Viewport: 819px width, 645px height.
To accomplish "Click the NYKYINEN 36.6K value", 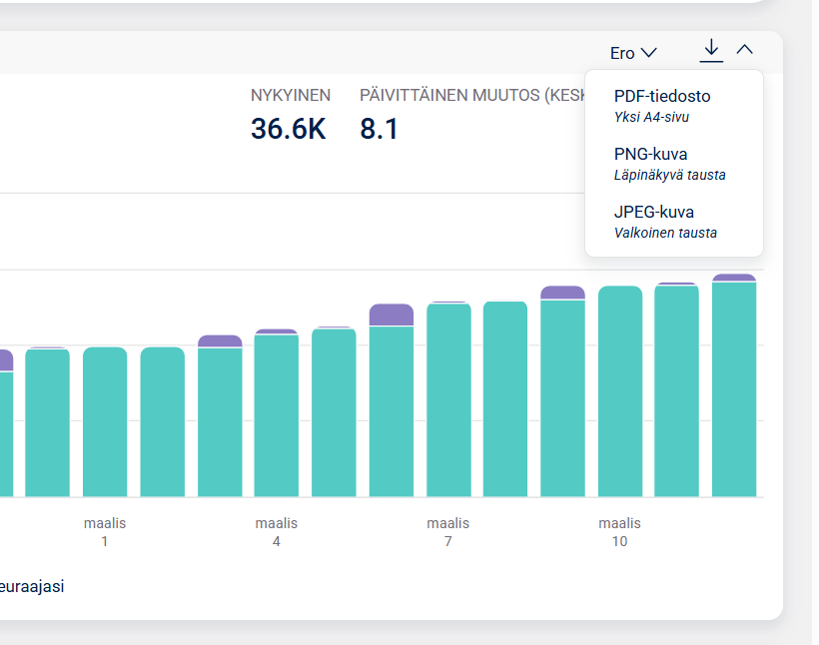I will (x=288, y=129).
